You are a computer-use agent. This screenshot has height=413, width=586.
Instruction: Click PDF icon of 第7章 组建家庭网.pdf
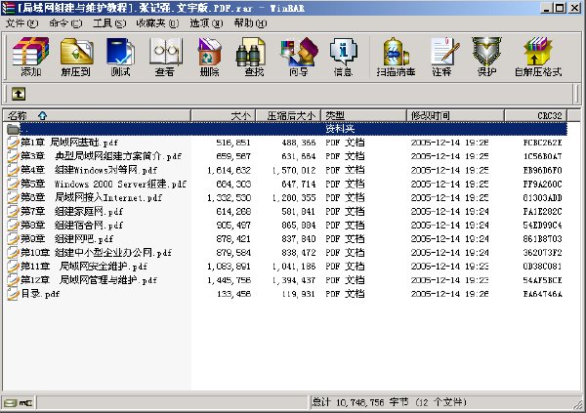pos(13,212)
